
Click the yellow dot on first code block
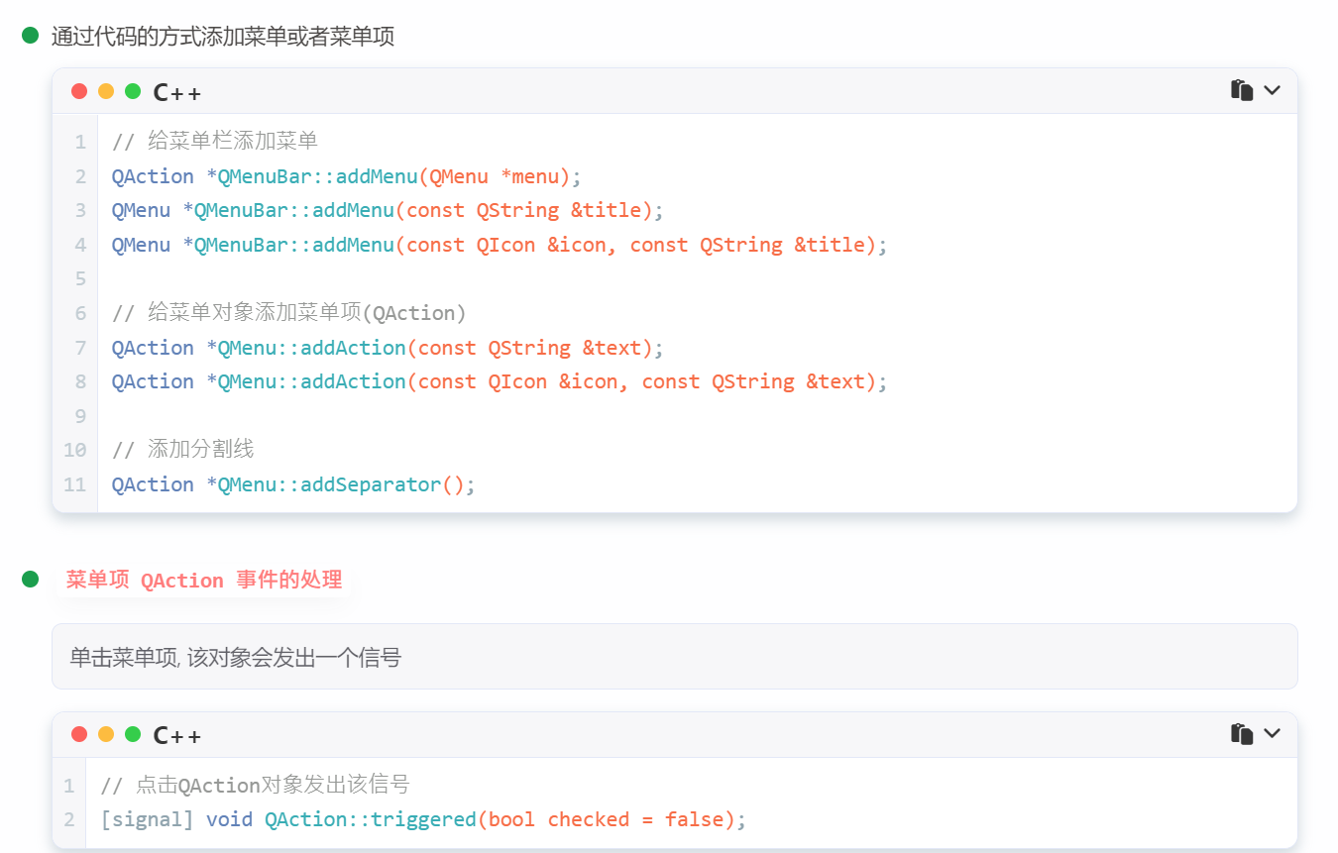[x=106, y=91]
